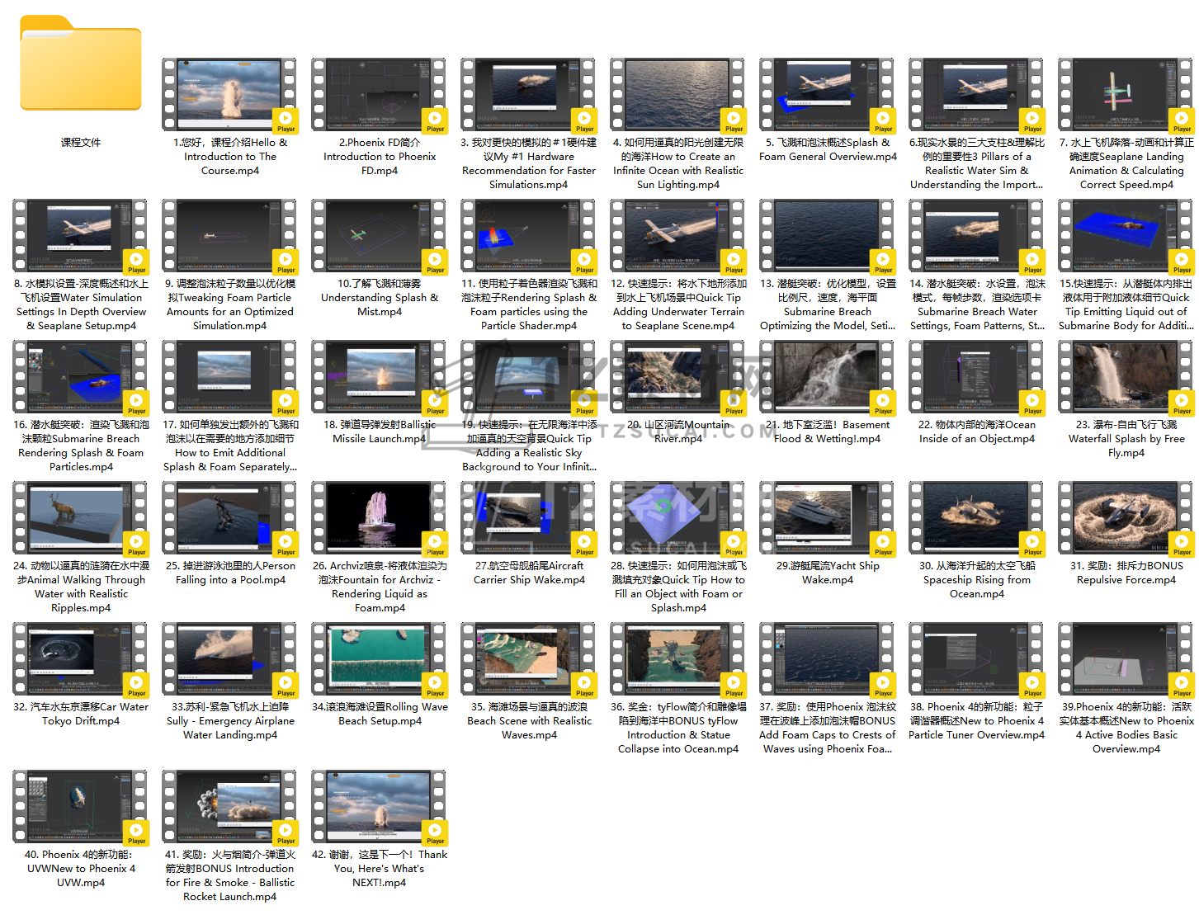
Task: Click file name '3. … #1 Hardware Recommendation for Faster Simulations.mp4'
Action: click(x=529, y=163)
